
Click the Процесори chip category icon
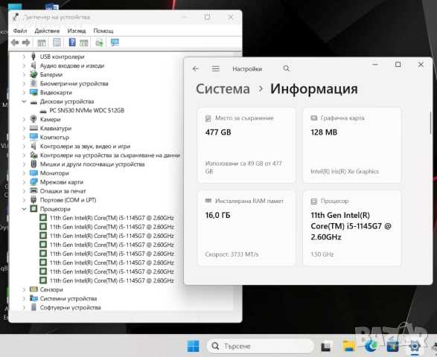pyautogui.click(x=34, y=208)
